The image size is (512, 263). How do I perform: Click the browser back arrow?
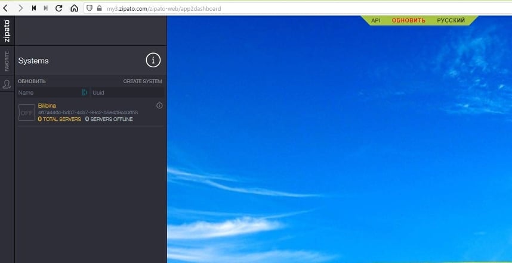click(x=6, y=8)
